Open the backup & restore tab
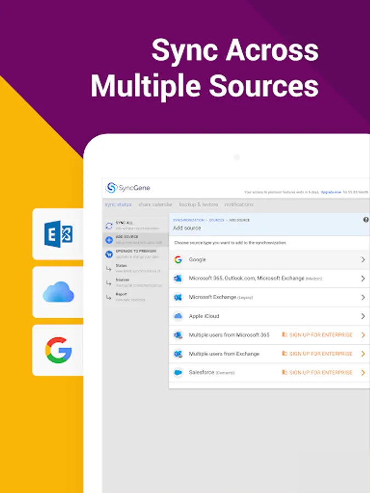 [198, 205]
